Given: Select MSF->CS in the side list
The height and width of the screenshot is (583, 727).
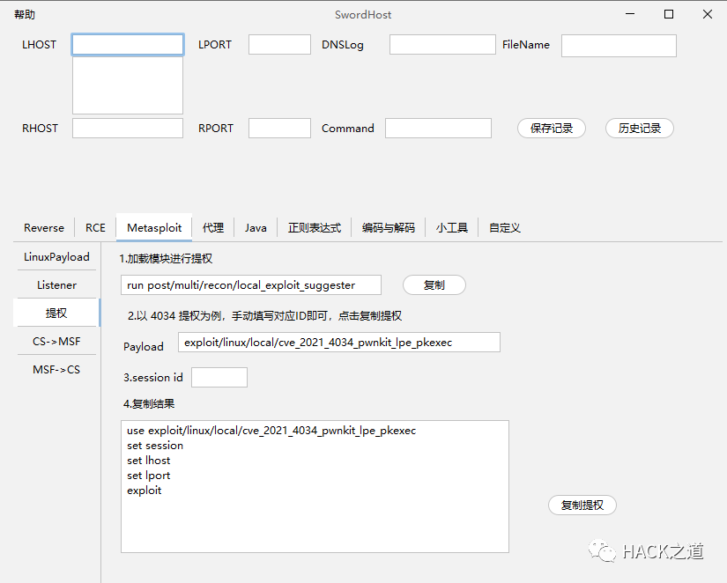Looking at the screenshot, I should click(x=56, y=370).
